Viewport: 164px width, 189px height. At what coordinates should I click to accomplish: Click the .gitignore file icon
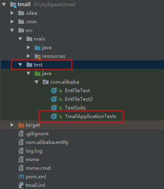coord(21,134)
